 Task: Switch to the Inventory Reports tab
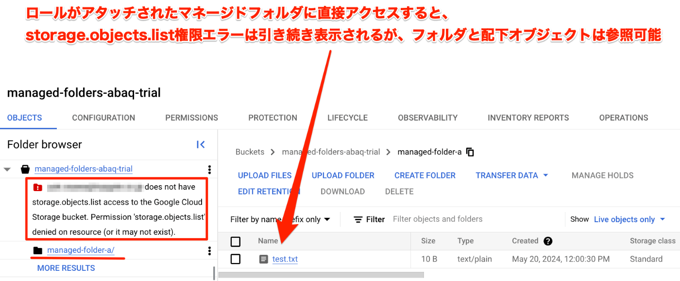(x=528, y=118)
